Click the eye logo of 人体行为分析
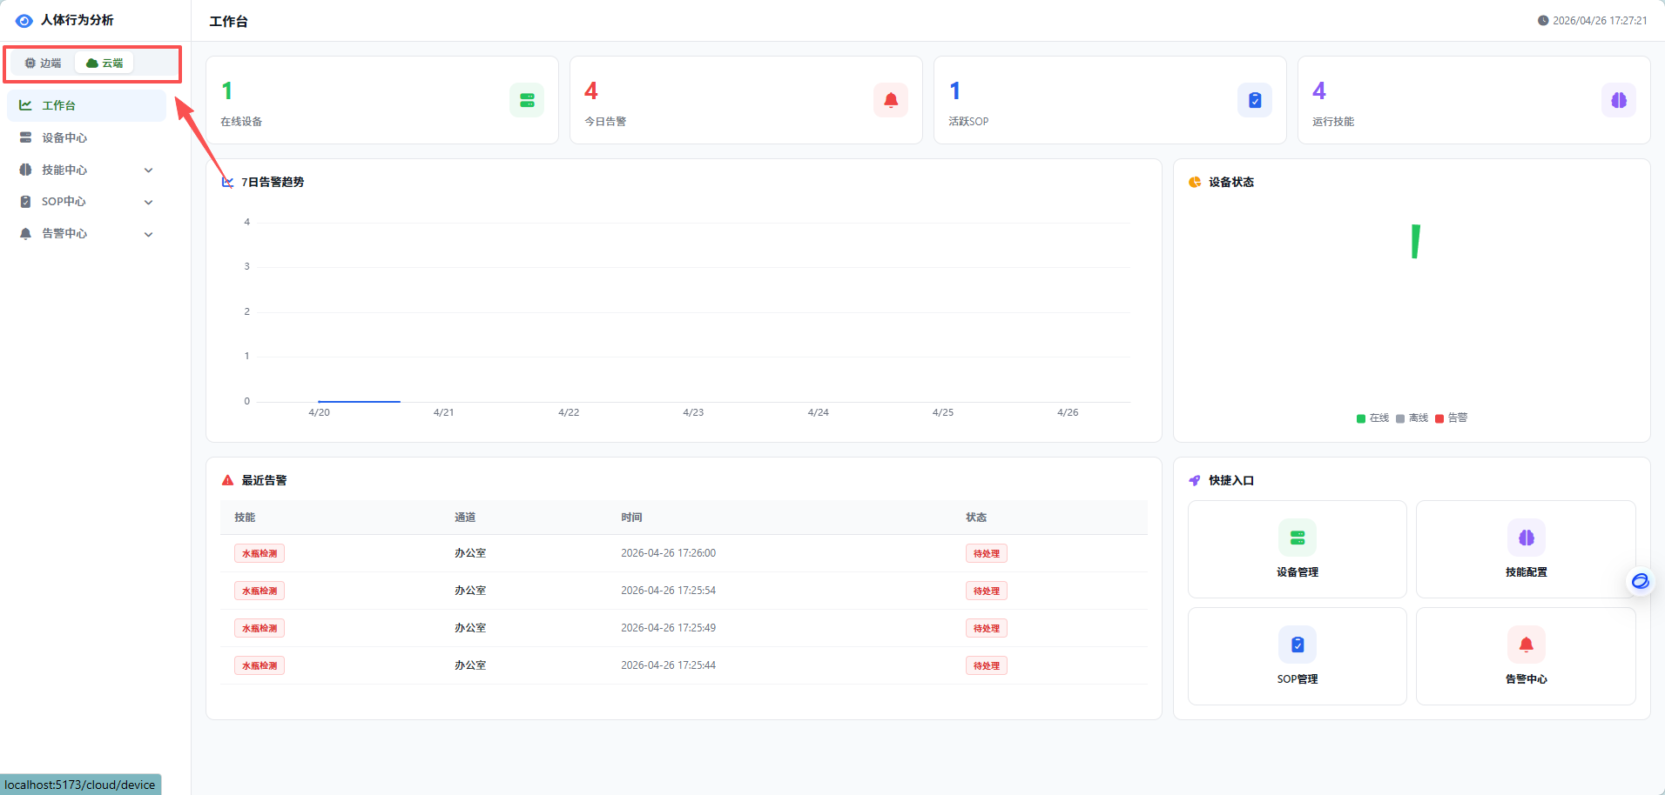1665x795 pixels. click(24, 21)
